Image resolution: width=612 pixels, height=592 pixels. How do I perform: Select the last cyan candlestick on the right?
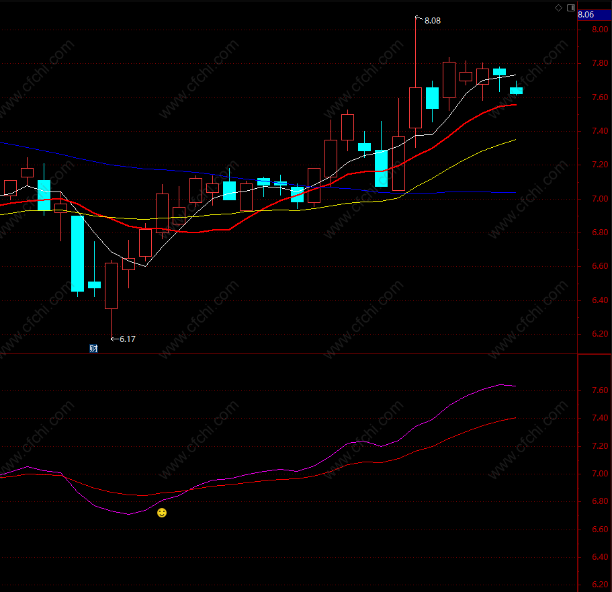click(516, 91)
